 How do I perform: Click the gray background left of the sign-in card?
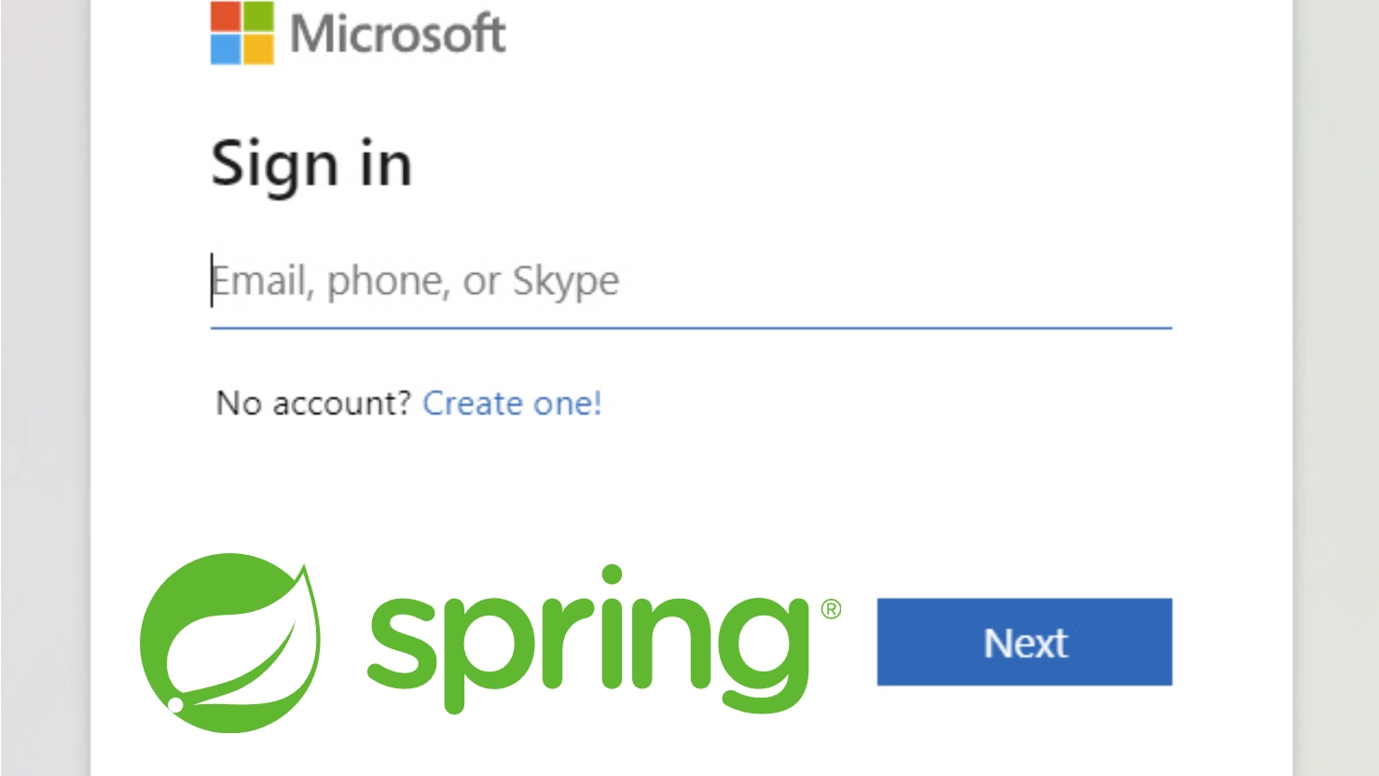coord(45,388)
